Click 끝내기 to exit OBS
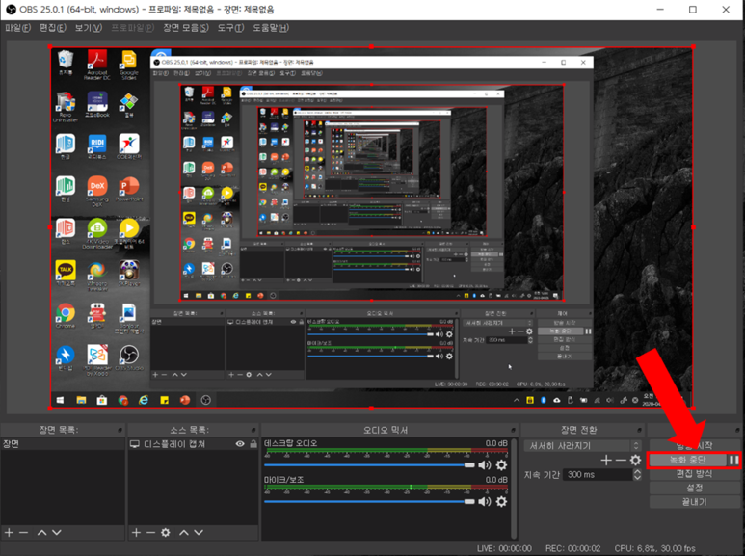 694,502
